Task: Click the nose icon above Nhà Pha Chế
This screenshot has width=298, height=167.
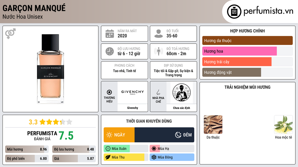Action: (158, 92)
